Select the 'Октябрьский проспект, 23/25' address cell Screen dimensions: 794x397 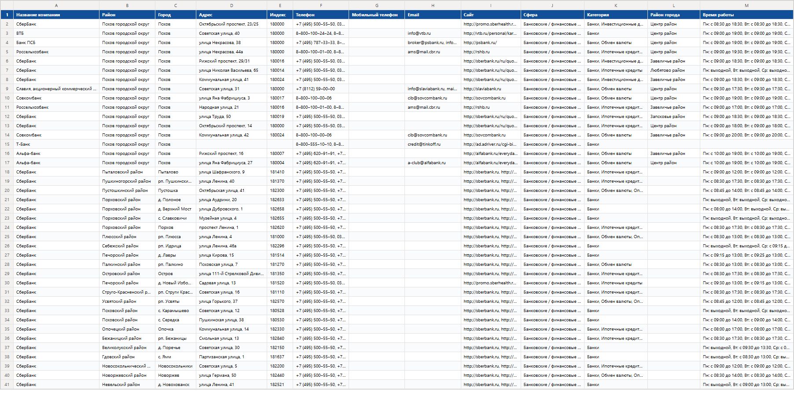coord(232,24)
